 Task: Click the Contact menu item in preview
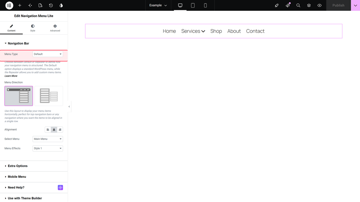[x=255, y=31]
